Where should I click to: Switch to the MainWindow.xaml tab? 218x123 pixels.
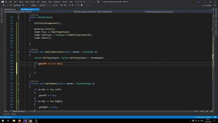coord(10,9)
